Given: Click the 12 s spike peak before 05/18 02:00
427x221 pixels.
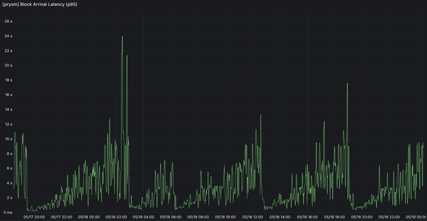Looking at the screenshot, I should pos(110,119).
